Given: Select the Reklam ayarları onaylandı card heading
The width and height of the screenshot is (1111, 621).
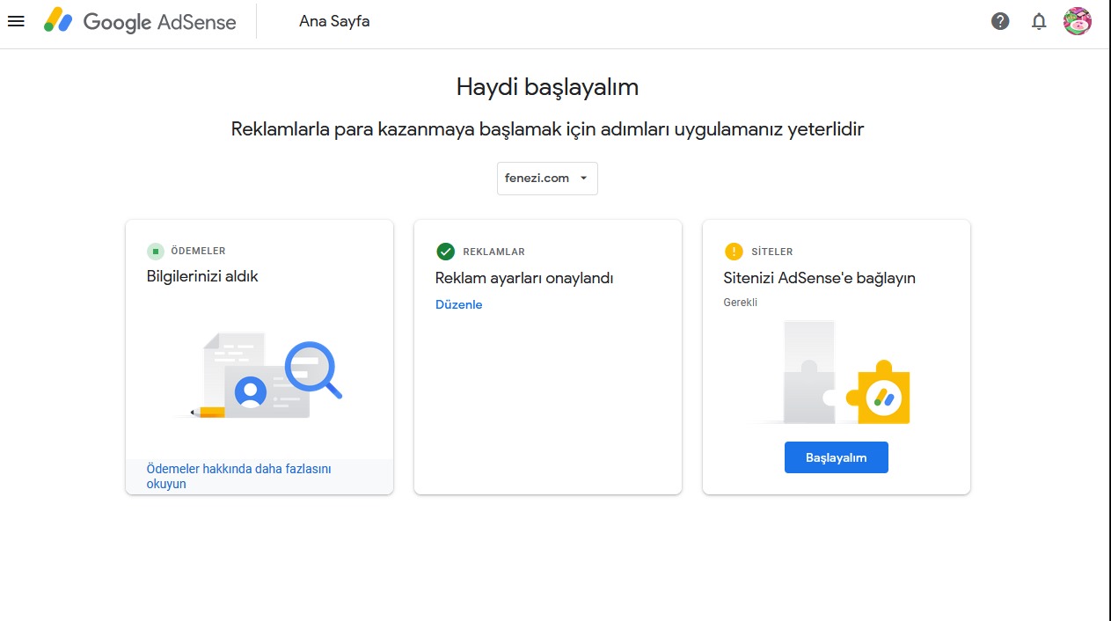Looking at the screenshot, I should coord(524,278).
